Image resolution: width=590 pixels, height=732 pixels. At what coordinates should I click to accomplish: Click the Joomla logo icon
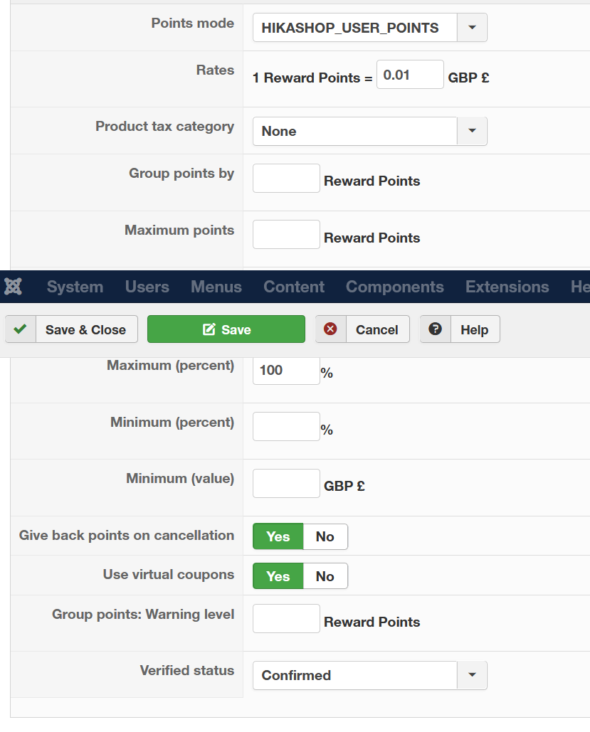tap(13, 287)
